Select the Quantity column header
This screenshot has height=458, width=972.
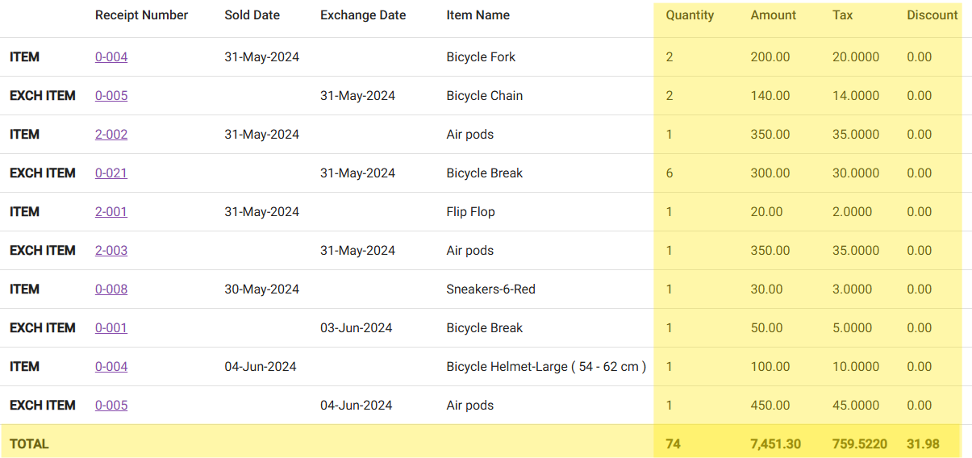[690, 15]
